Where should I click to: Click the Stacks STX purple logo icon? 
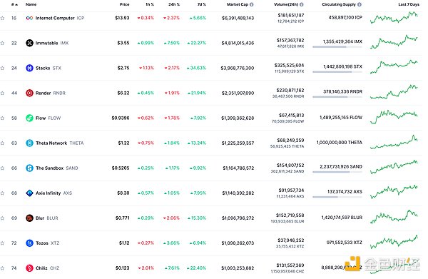[29, 68]
